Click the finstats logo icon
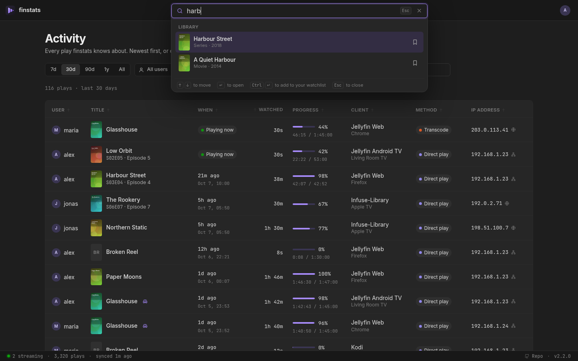 tap(10, 10)
